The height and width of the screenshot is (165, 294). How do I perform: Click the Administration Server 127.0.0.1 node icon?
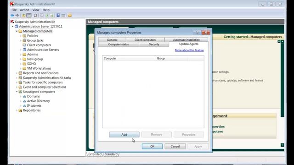coord(17,27)
